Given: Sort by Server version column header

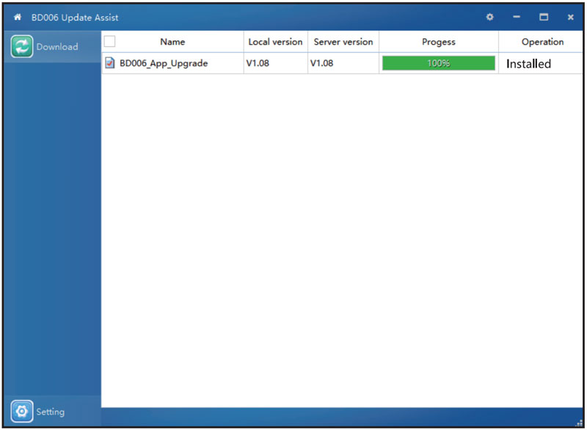Looking at the screenshot, I should pyautogui.click(x=343, y=42).
